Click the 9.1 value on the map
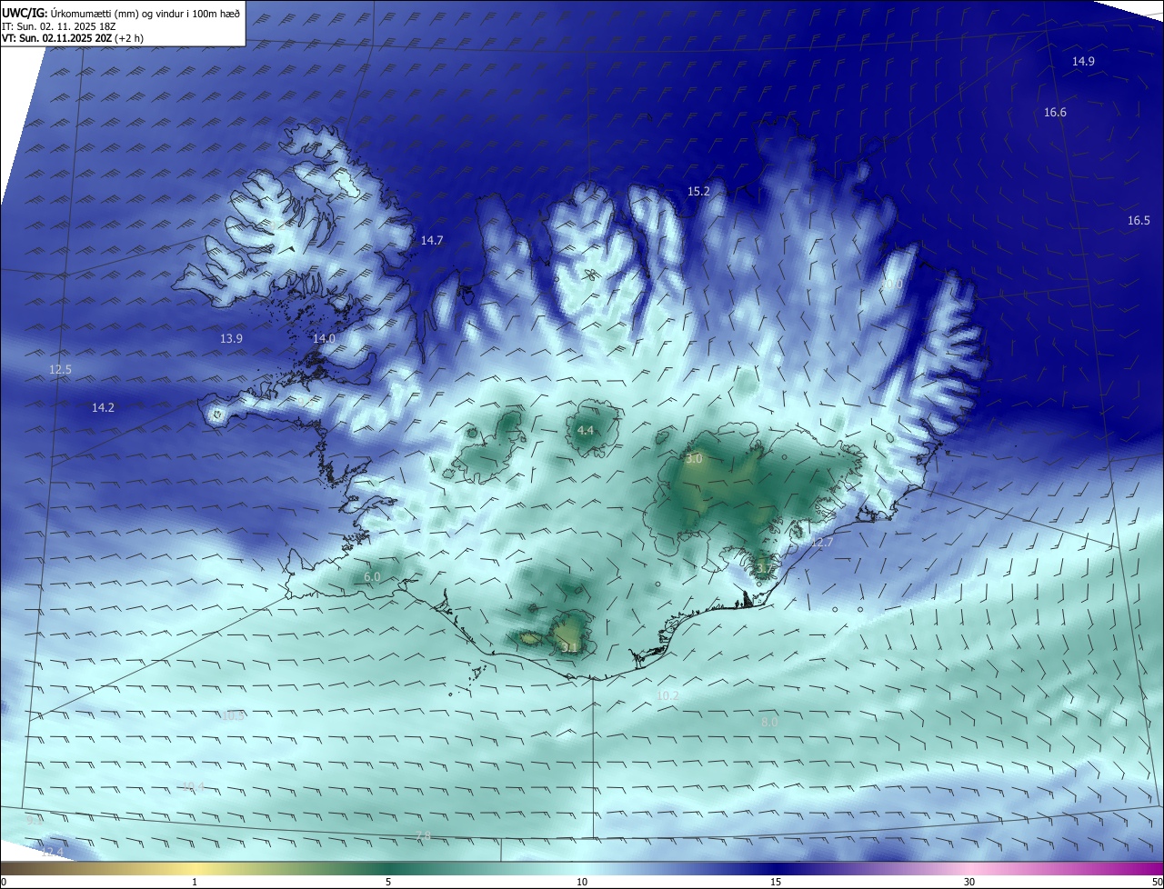Image resolution: width=1164 pixels, height=889 pixels. point(34,820)
